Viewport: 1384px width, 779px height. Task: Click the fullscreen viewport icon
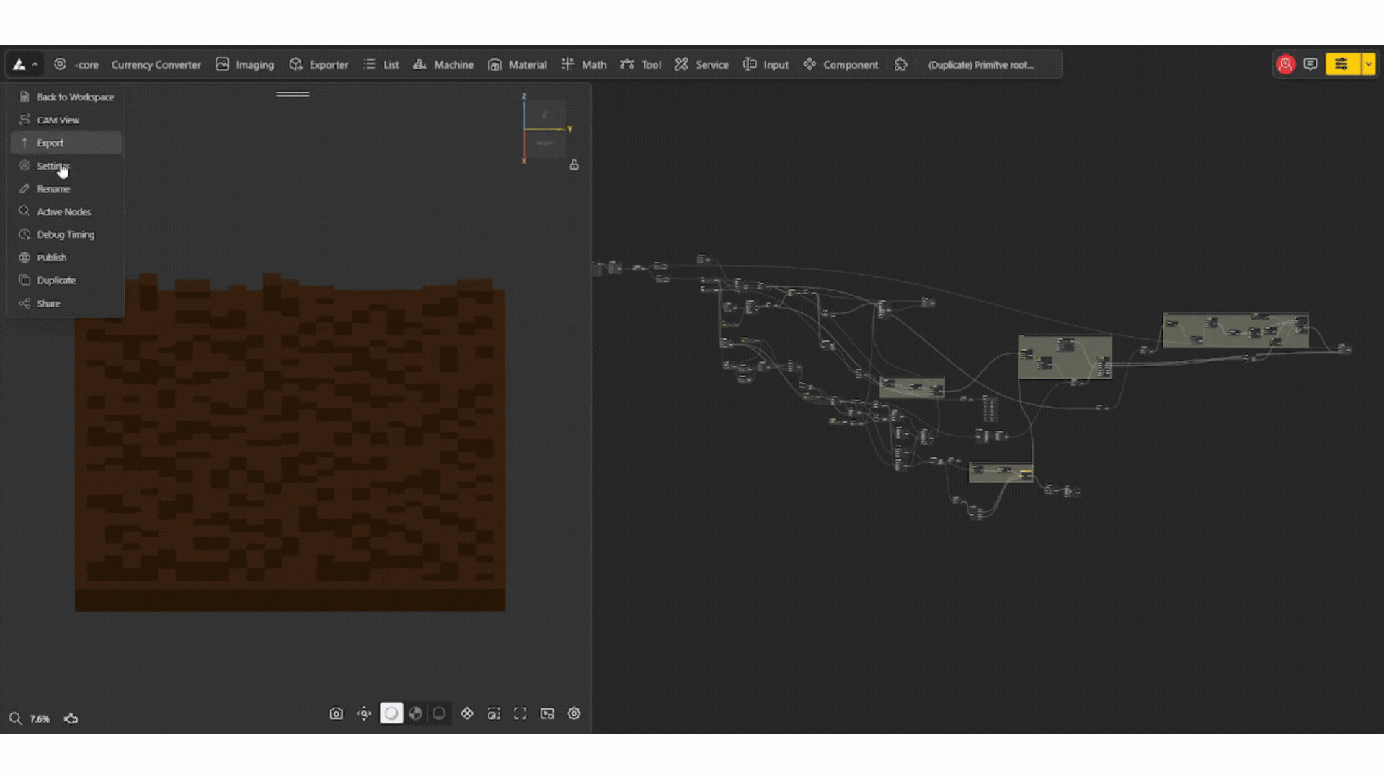pos(520,713)
